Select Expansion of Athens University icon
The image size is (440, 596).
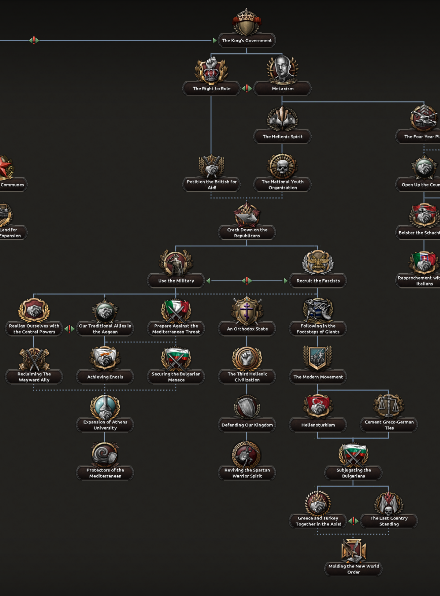click(105, 407)
